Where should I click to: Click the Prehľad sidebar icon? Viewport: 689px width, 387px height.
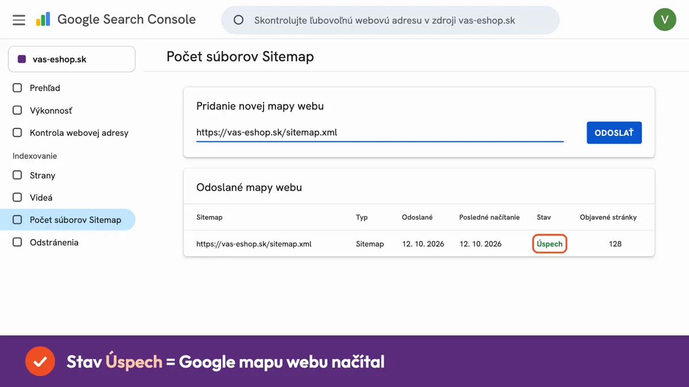(18, 88)
